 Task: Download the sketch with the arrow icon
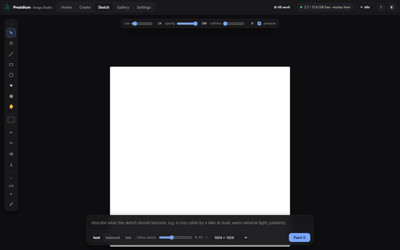11,164
